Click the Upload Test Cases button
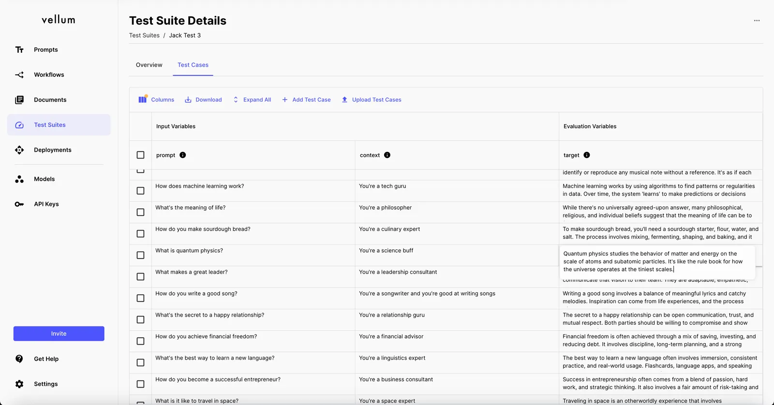This screenshot has width=774, height=405. click(372, 100)
